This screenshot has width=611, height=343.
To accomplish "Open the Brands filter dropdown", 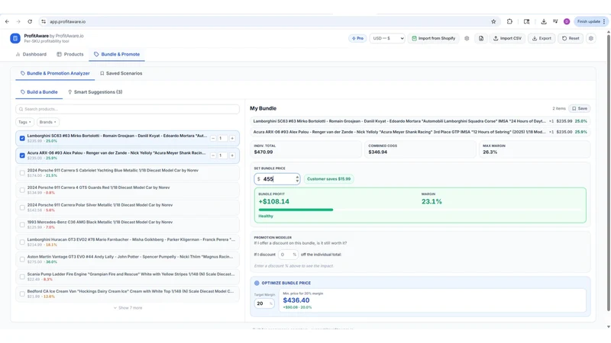I will 47,122.
